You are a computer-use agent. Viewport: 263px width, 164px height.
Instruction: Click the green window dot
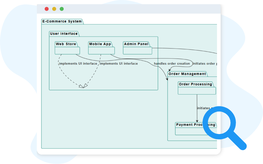[62, 9]
